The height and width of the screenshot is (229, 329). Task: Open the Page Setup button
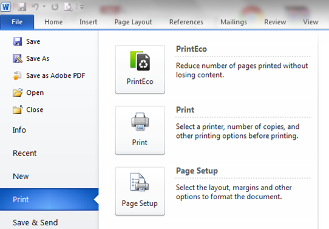(x=140, y=191)
